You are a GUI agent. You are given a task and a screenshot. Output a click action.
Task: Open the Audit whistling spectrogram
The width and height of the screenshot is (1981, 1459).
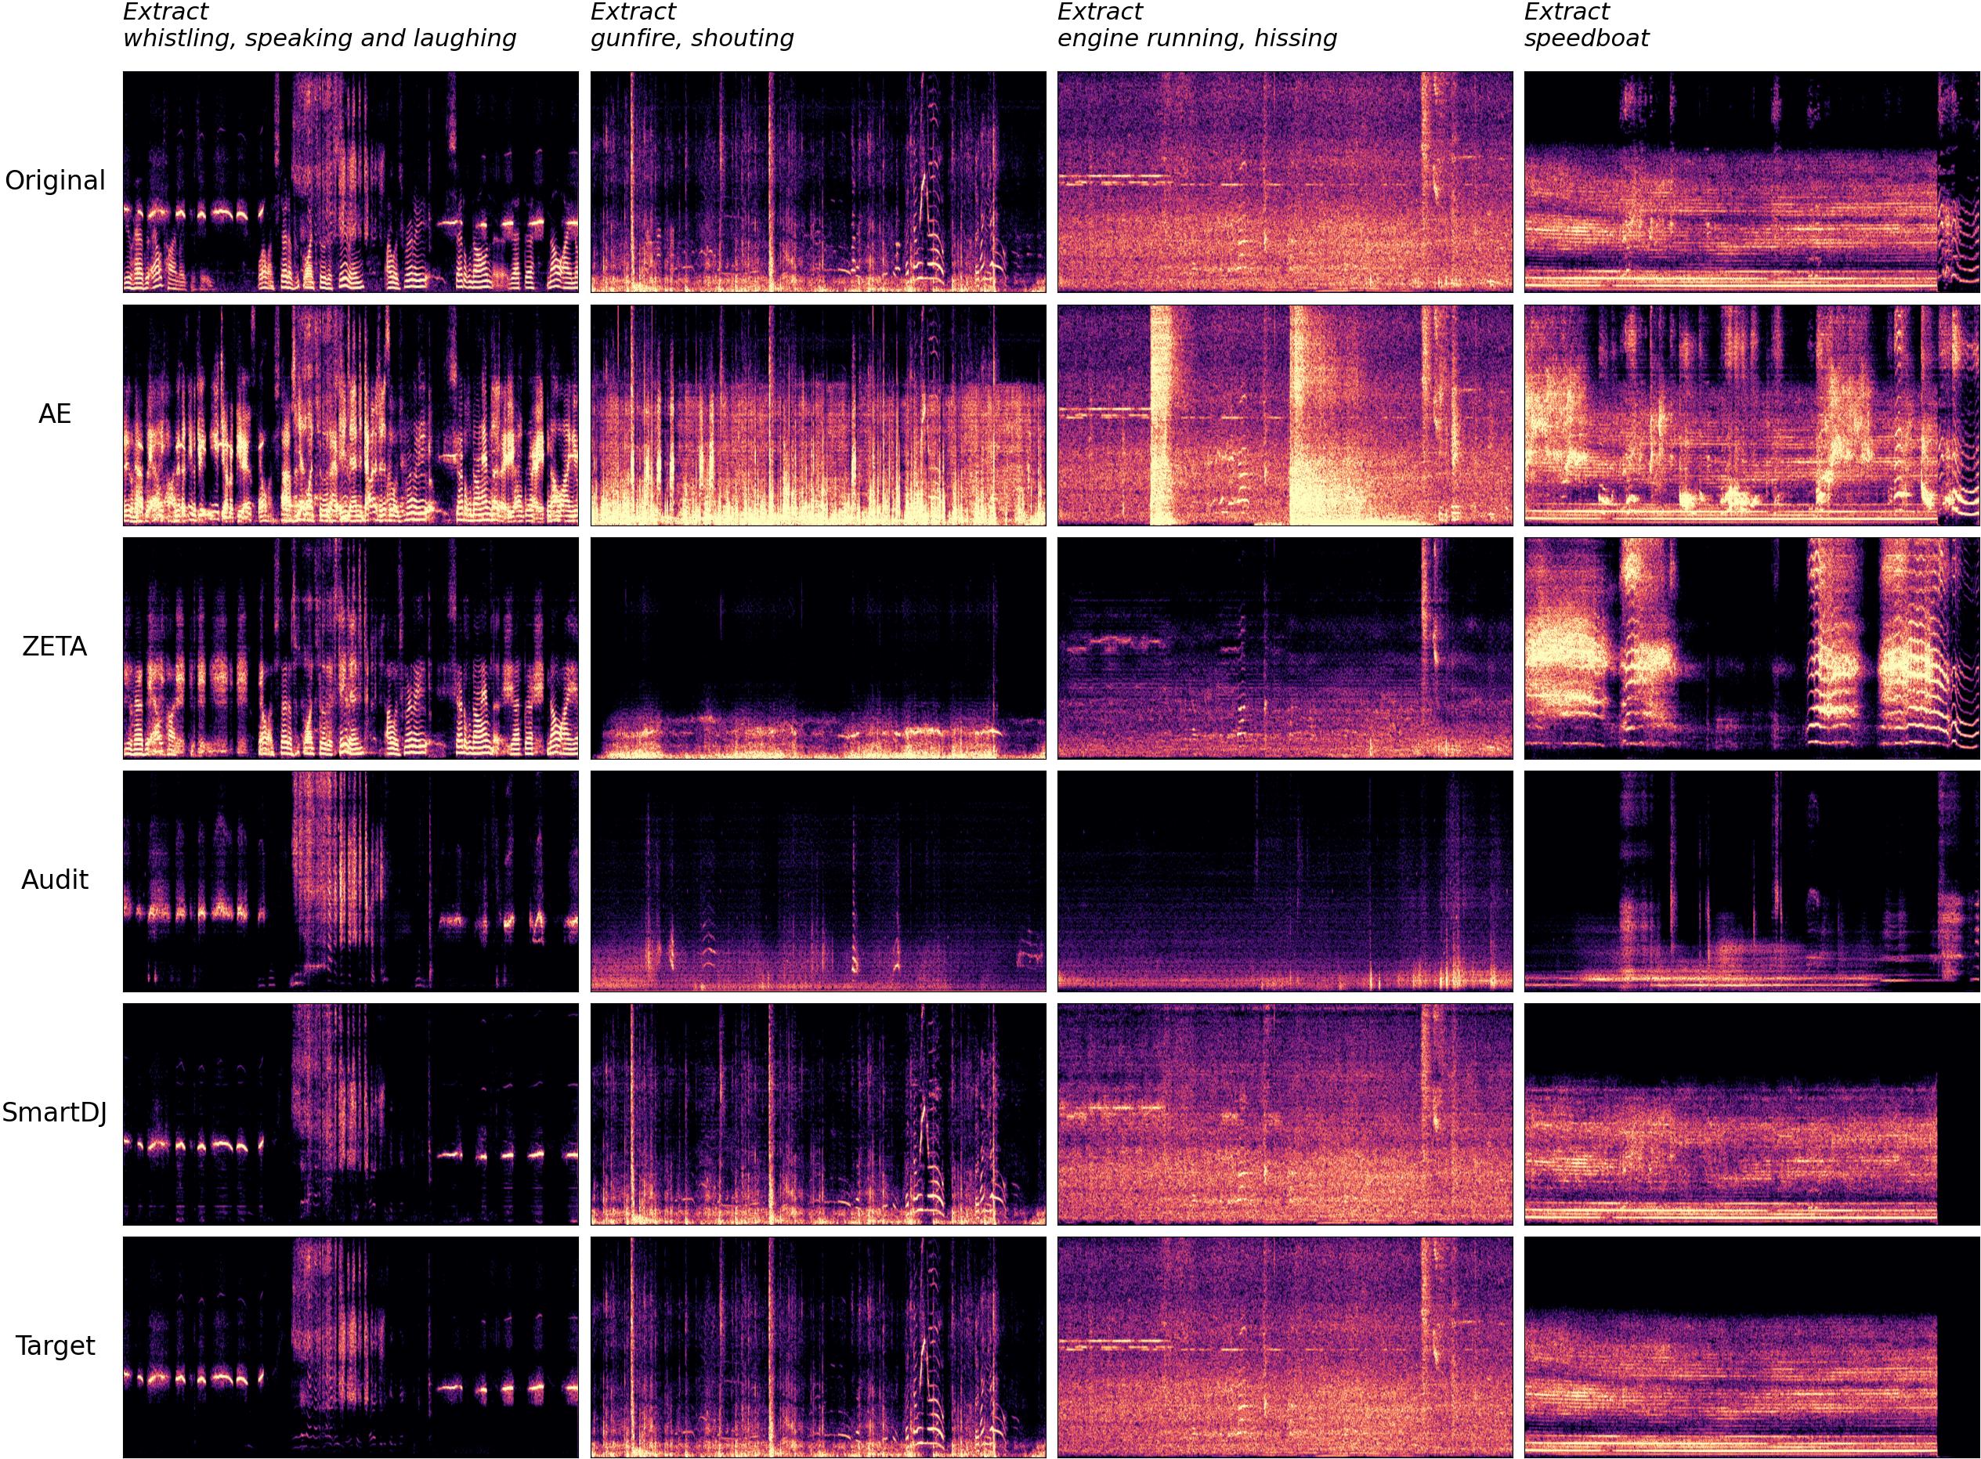coord(351,881)
